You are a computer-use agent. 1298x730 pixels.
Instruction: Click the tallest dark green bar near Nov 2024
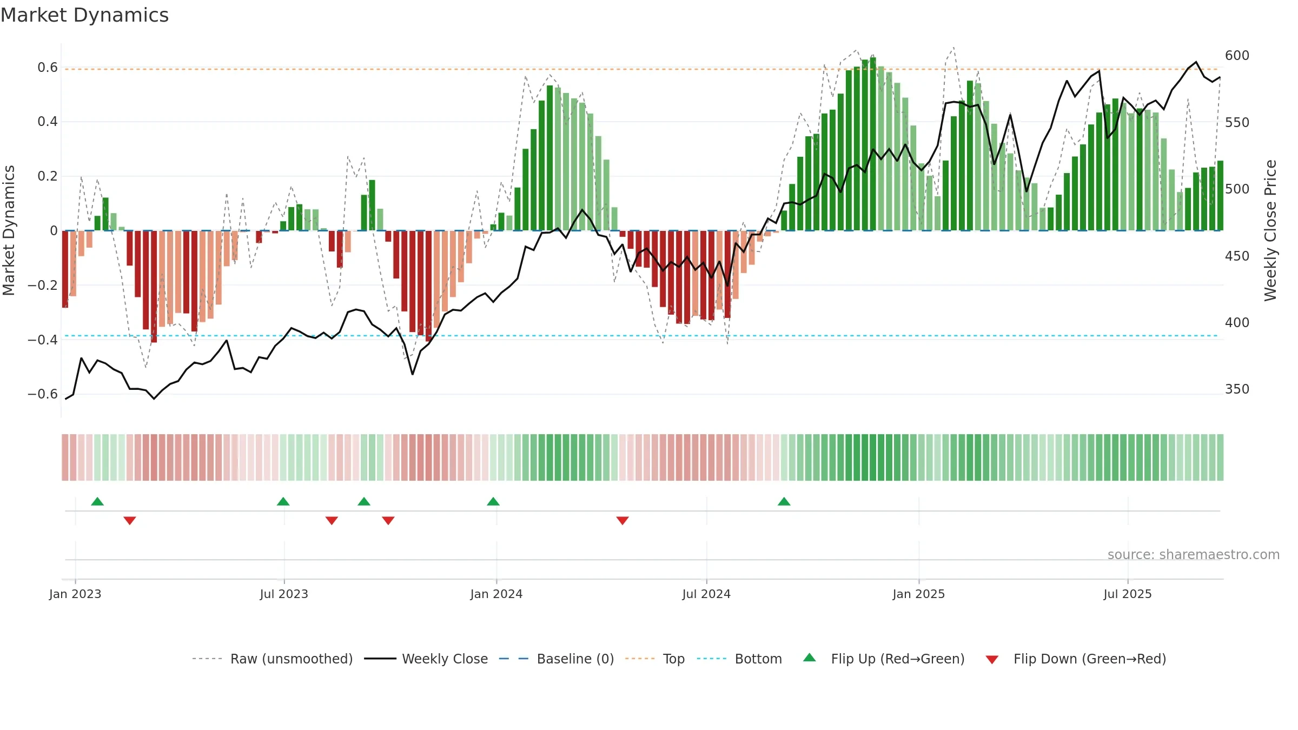point(873,144)
